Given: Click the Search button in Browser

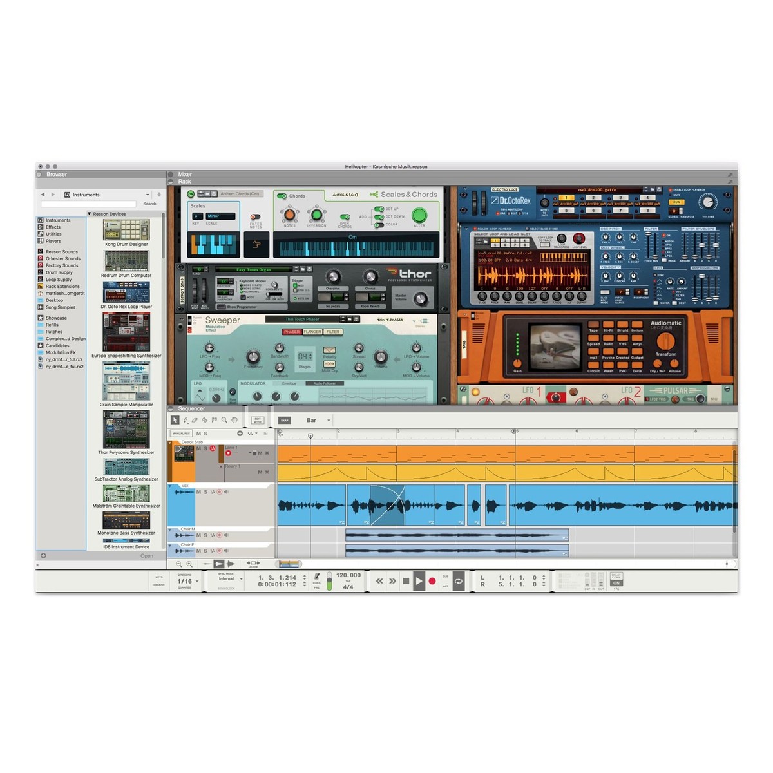Looking at the screenshot, I should tap(149, 204).
